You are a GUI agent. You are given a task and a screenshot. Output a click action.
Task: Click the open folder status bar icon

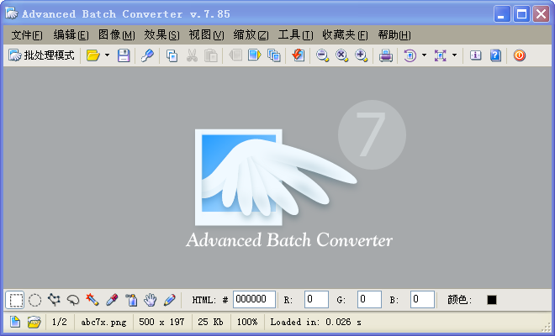pyautogui.click(x=34, y=322)
